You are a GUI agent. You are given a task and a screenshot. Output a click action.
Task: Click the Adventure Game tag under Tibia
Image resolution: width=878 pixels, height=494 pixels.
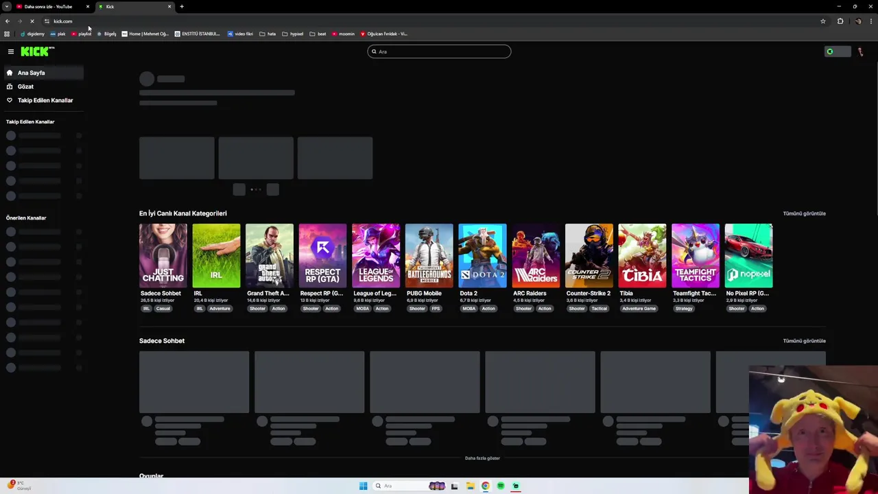639,309
